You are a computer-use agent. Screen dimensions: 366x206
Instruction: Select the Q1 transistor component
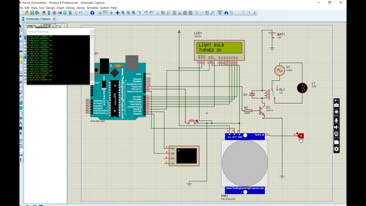262,110
